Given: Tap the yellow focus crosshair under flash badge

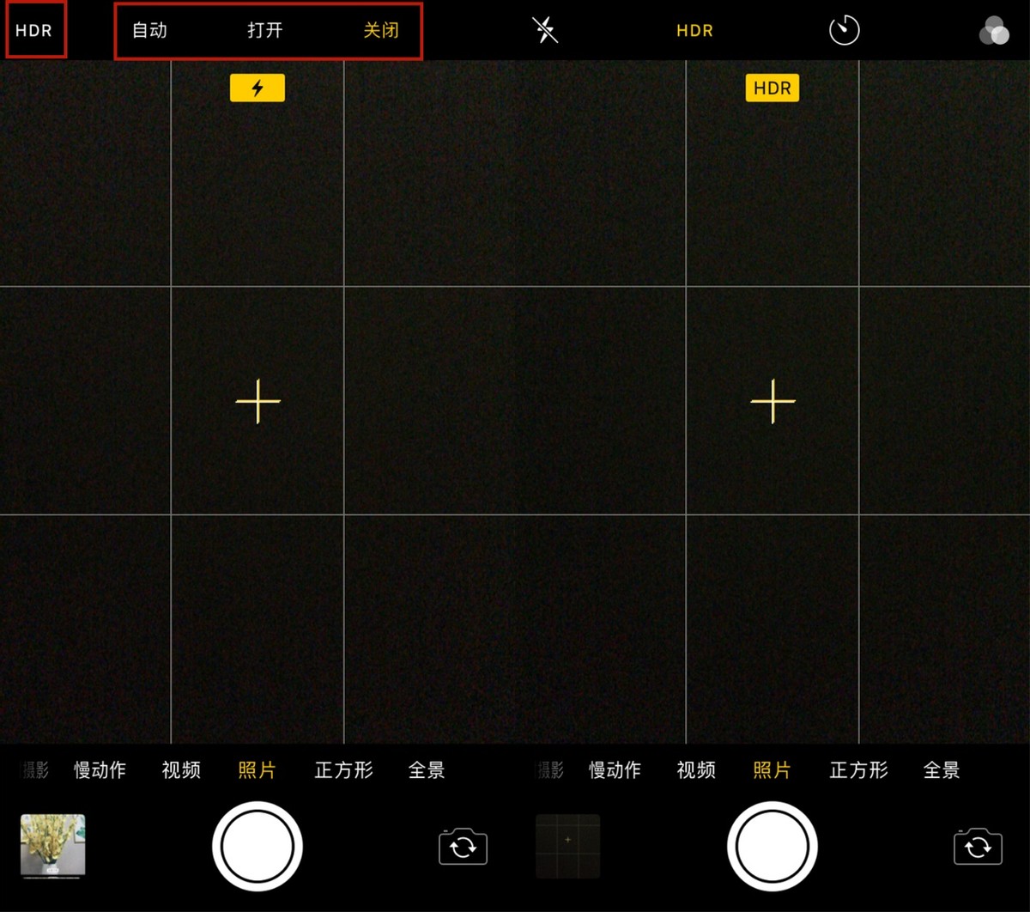Looking at the screenshot, I should [257, 401].
